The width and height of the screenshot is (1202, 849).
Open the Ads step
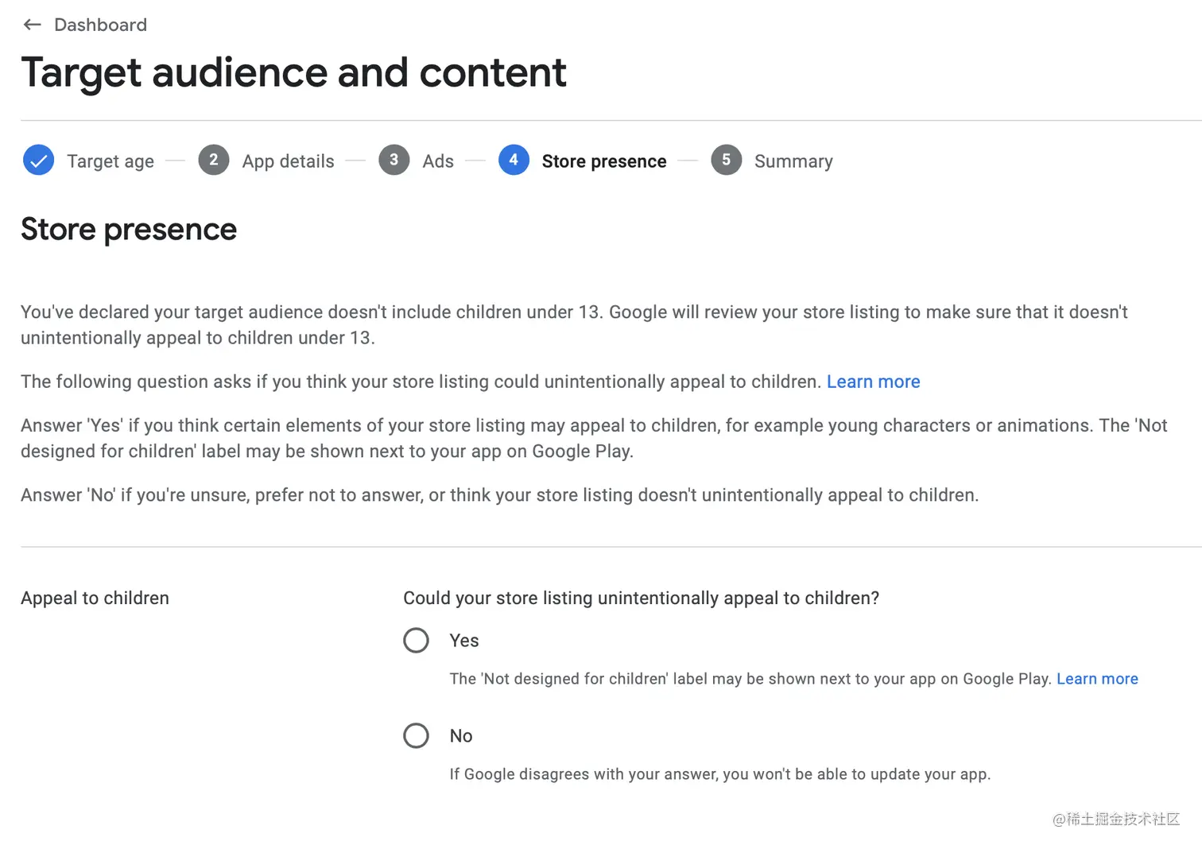pos(438,161)
